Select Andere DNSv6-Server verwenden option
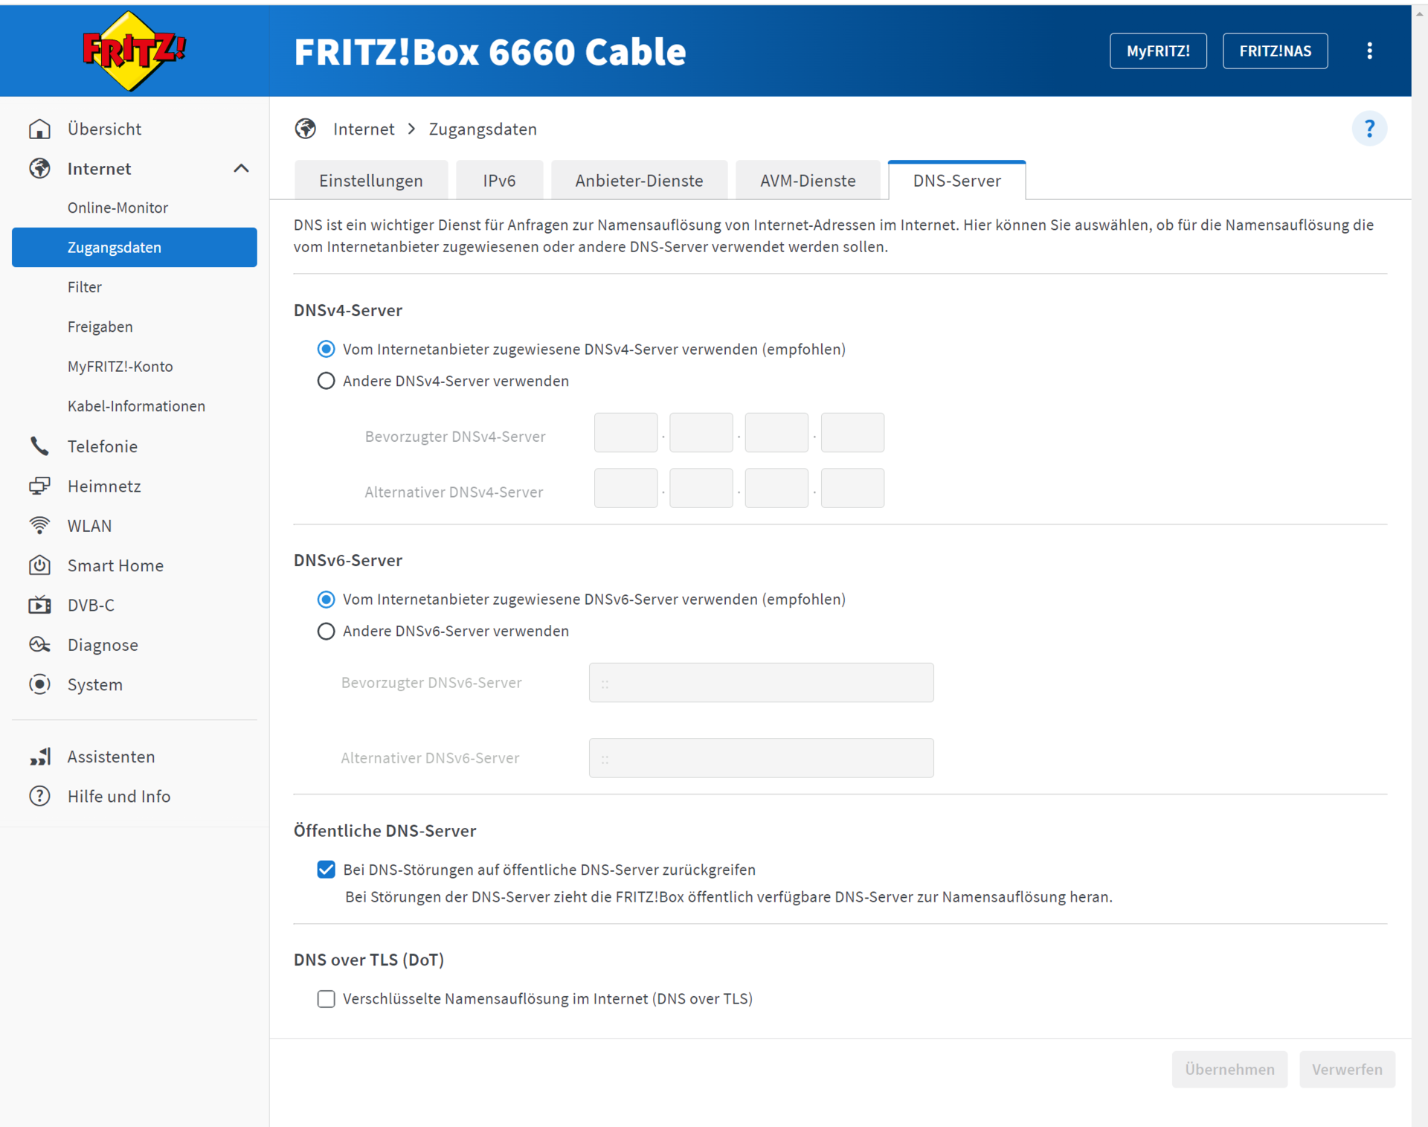1428x1127 pixels. 326,631
